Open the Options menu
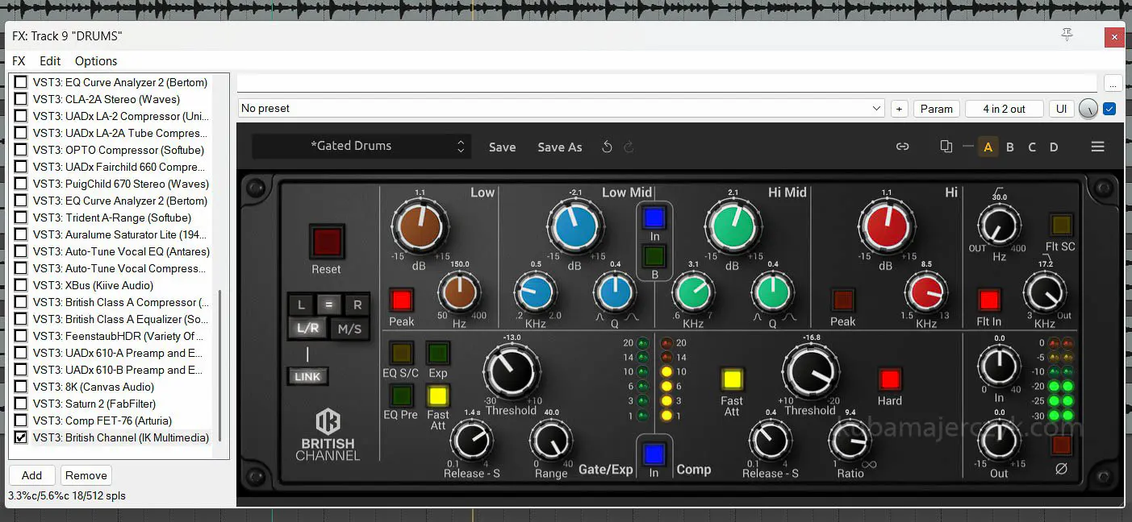Viewport: 1132px width, 522px height. (96, 61)
